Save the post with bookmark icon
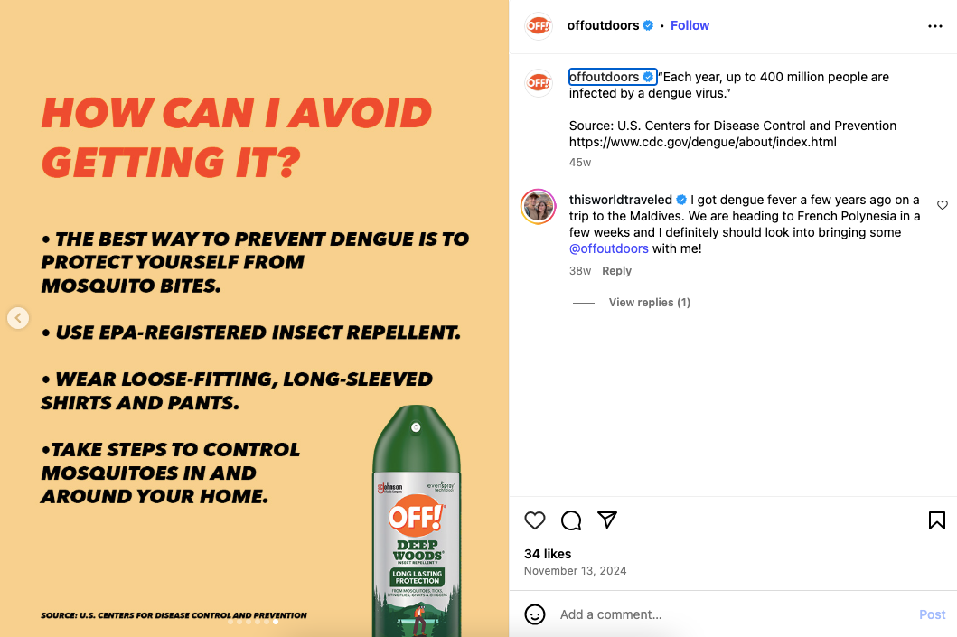Viewport: 957px width, 637px height. point(937,520)
